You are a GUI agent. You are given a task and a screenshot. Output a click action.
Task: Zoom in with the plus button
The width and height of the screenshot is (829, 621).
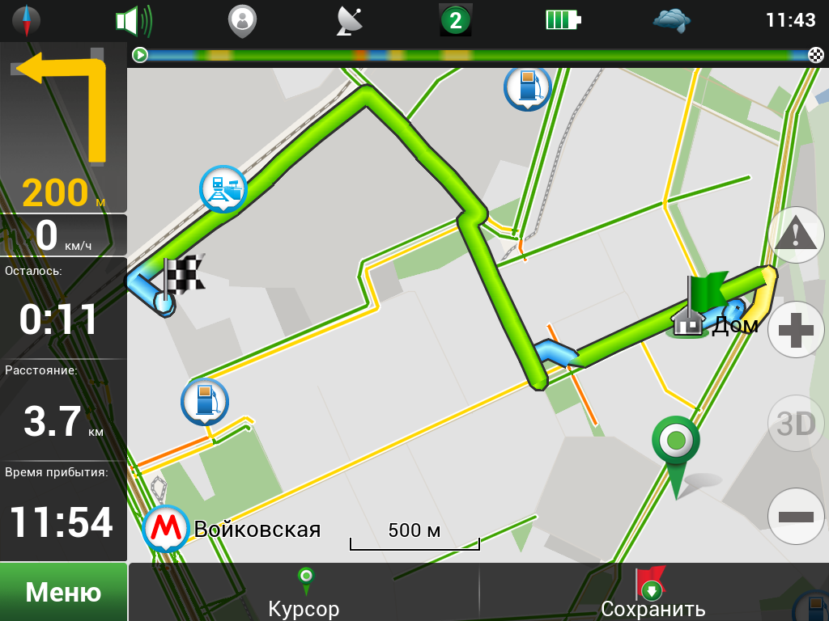tap(797, 330)
